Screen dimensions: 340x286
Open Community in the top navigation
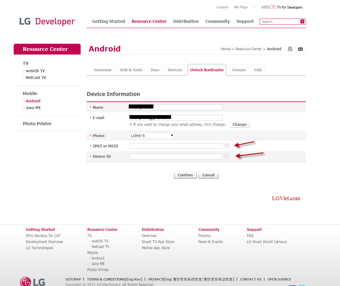click(x=218, y=21)
